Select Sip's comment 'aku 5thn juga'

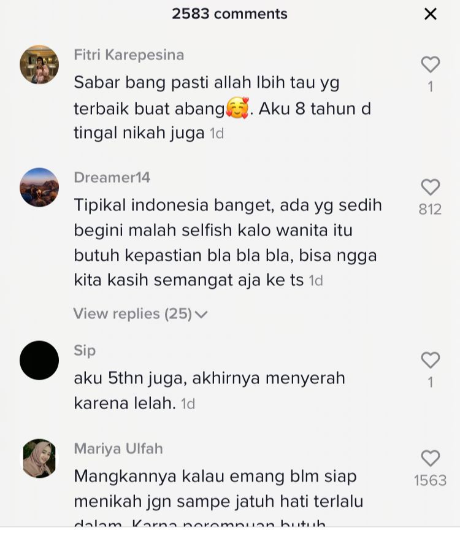click(209, 391)
